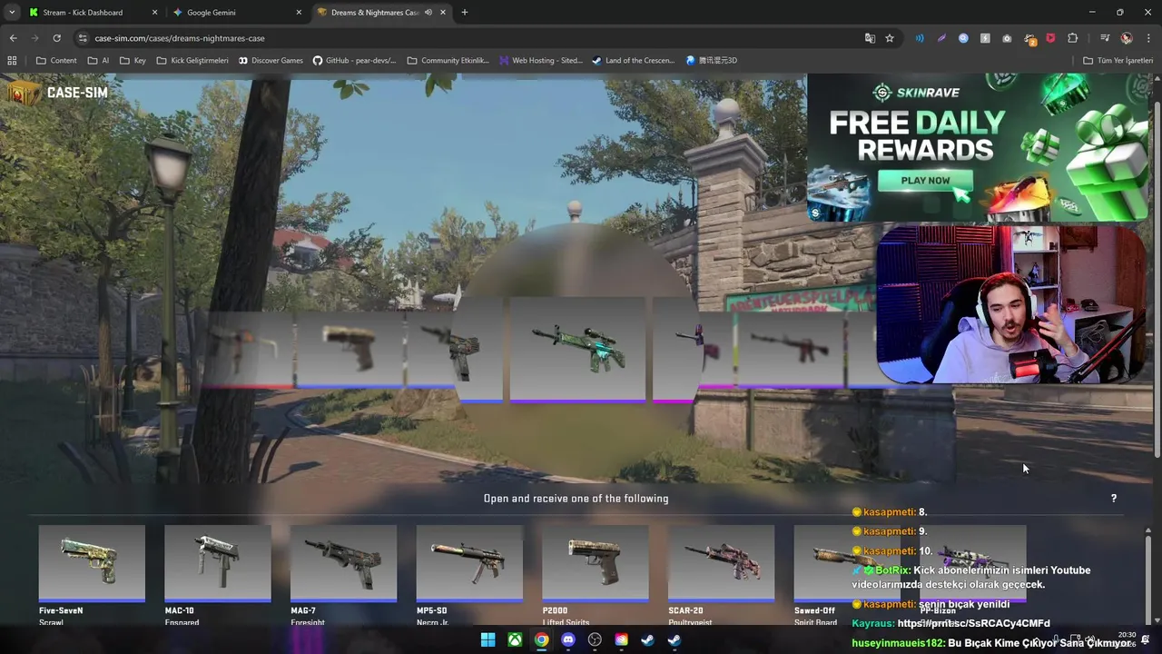Open the Xbox app in taskbar
This screenshot has width=1162, height=654.
click(515, 639)
